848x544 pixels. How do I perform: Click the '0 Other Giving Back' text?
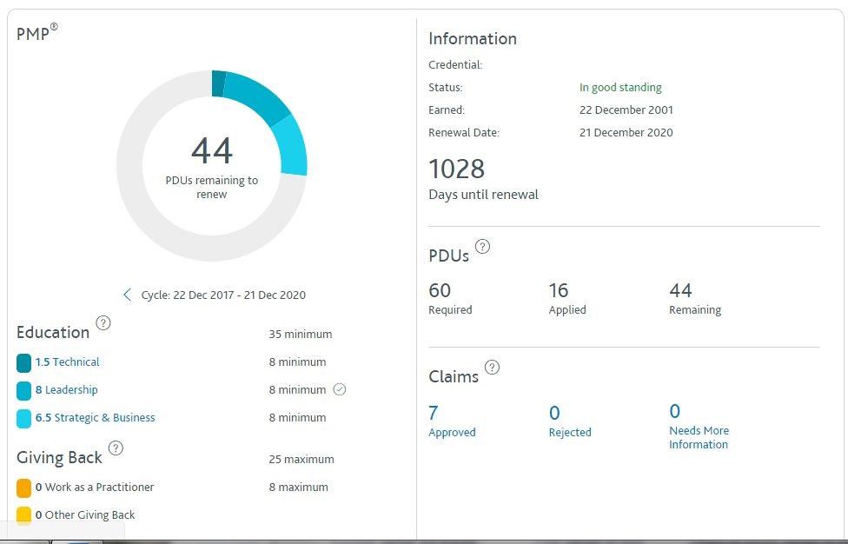(x=85, y=514)
